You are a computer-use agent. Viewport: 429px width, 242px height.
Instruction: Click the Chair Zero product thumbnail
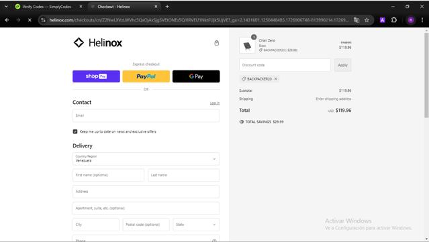pos(247,46)
